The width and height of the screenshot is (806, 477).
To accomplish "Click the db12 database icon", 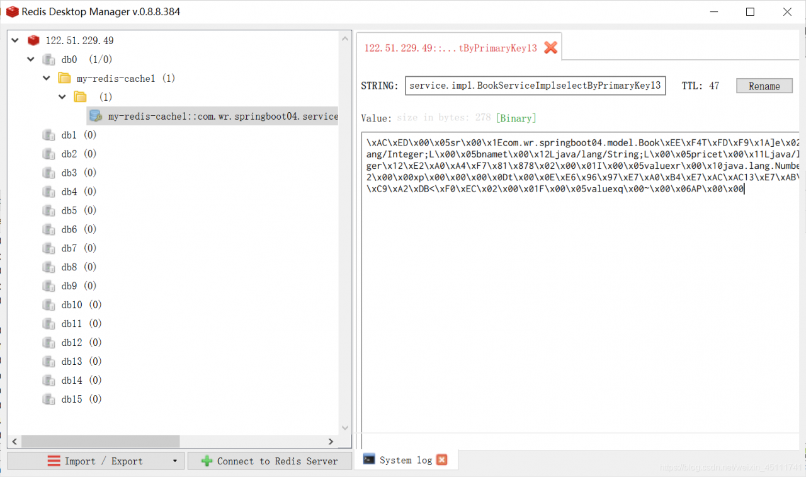I will 49,343.
